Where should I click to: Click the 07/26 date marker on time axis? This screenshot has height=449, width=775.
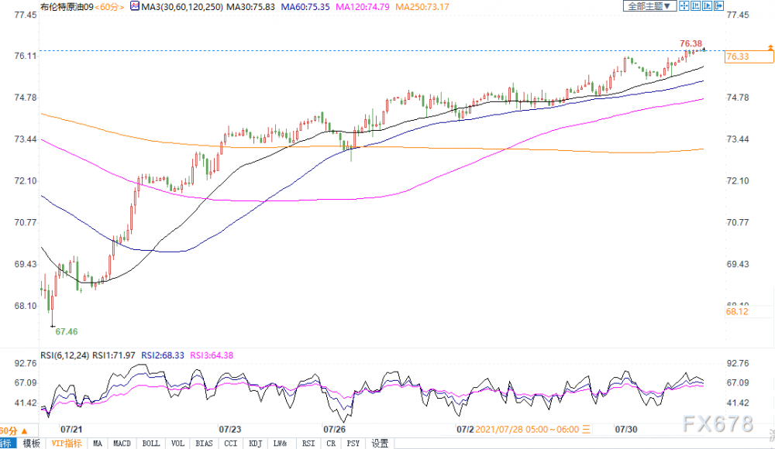pyautogui.click(x=334, y=429)
